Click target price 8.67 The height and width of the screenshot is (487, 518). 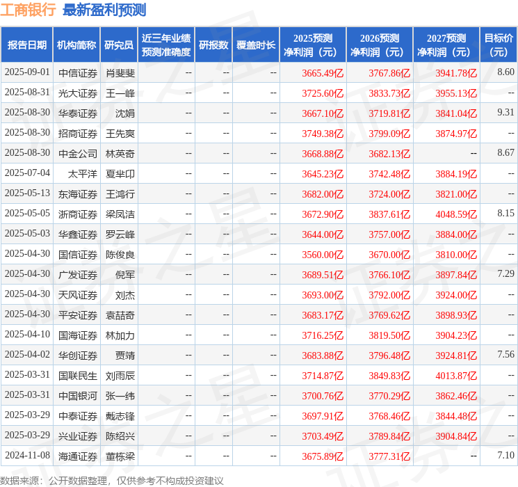(x=505, y=152)
